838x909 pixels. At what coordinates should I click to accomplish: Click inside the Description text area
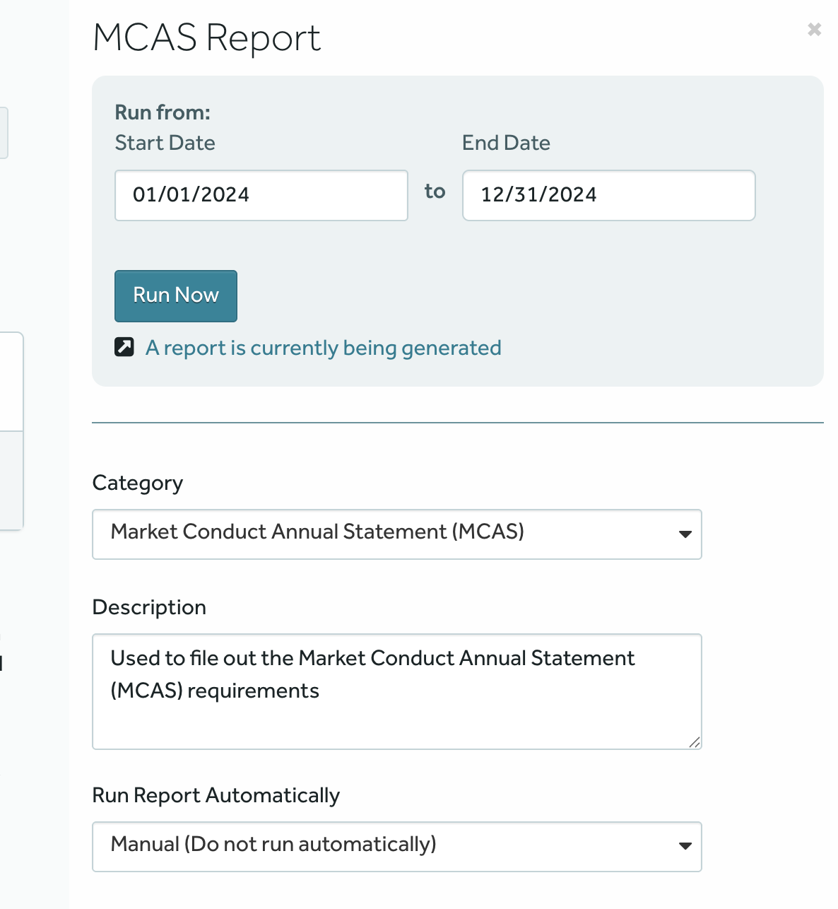point(396,714)
